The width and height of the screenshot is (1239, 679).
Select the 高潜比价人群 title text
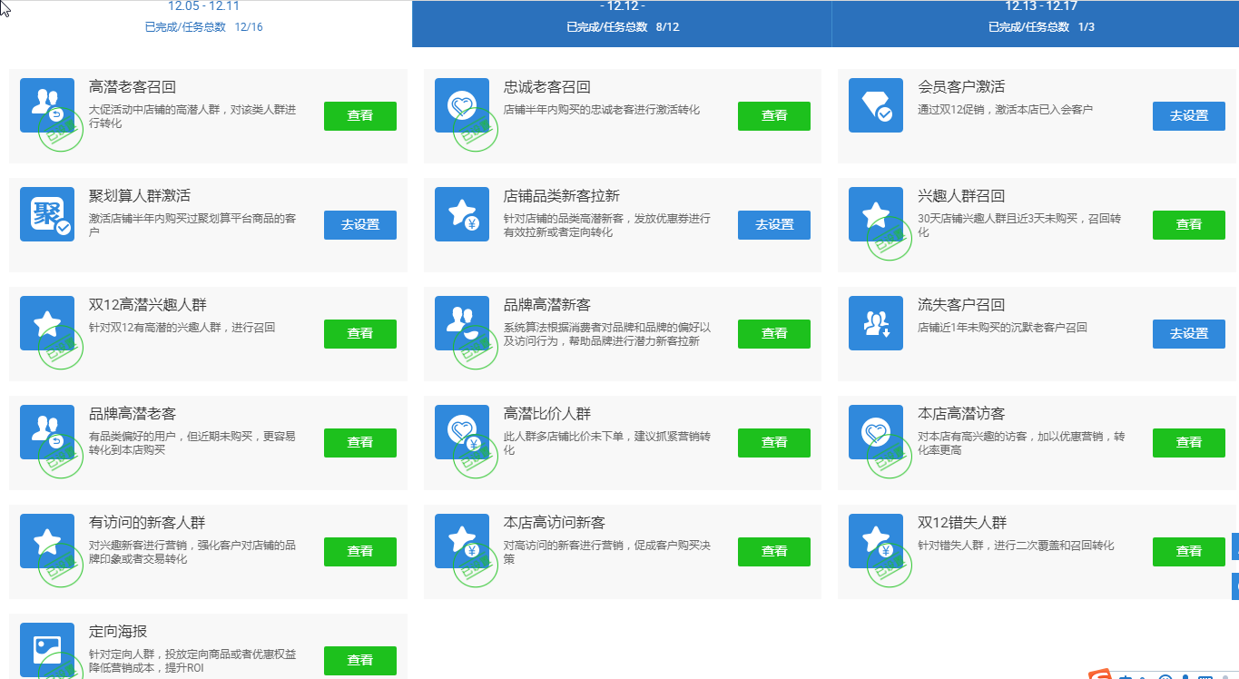[x=547, y=414]
